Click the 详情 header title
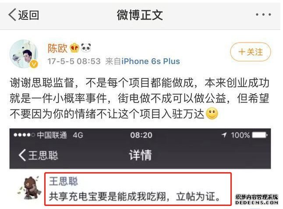Viewport: 283px width, 209px height. tap(140, 155)
